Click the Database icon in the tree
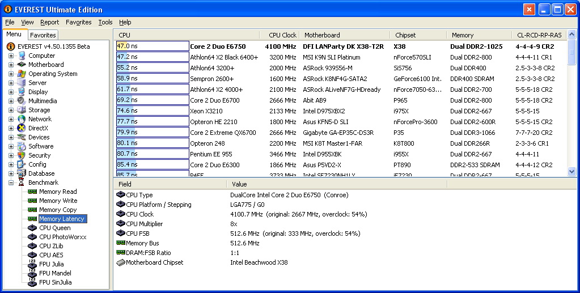The height and width of the screenshot is (293, 580). [22, 173]
